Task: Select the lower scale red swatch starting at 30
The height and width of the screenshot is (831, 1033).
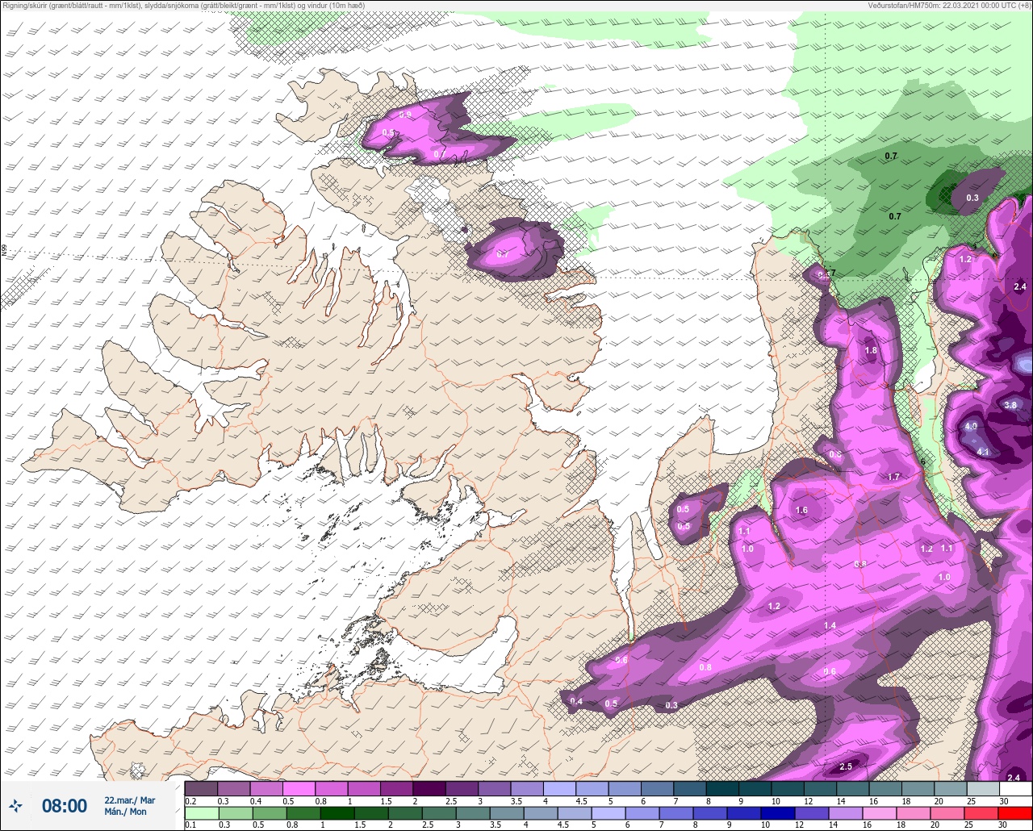Action: [x=1014, y=813]
